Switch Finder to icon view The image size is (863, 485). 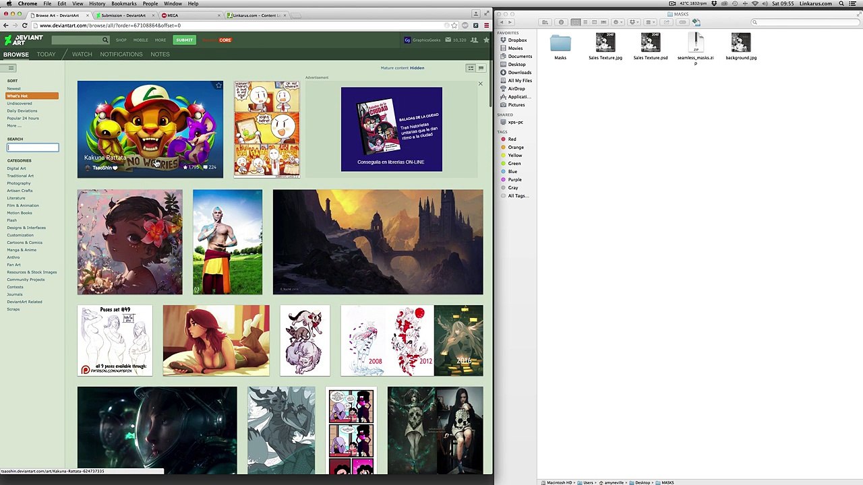pyautogui.click(x=575, y=22)
